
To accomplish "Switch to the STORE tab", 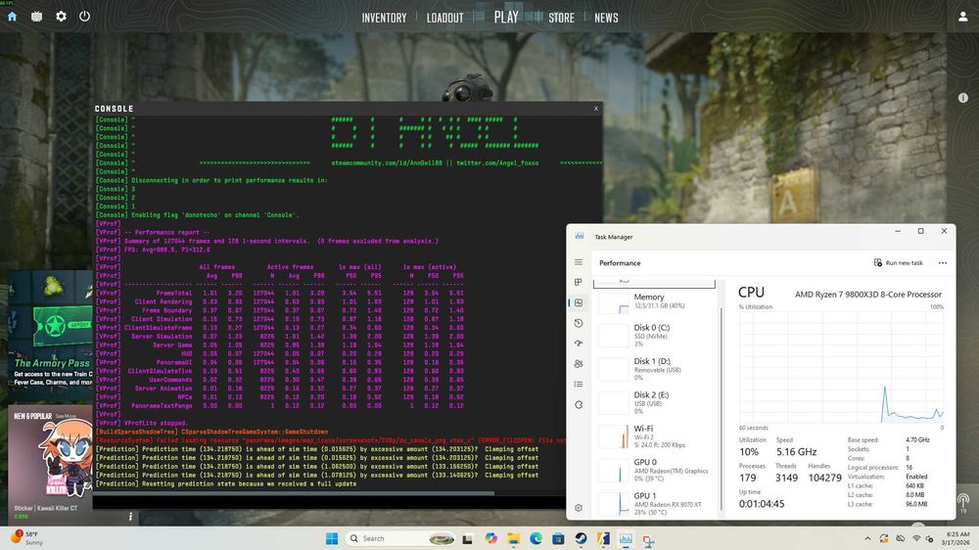I will click(x=561, y=18).
